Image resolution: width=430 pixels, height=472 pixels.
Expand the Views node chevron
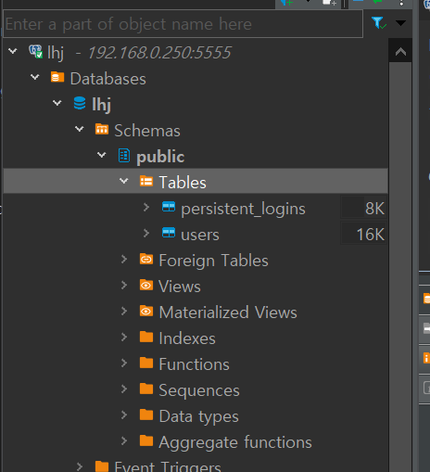pos(124,285)
